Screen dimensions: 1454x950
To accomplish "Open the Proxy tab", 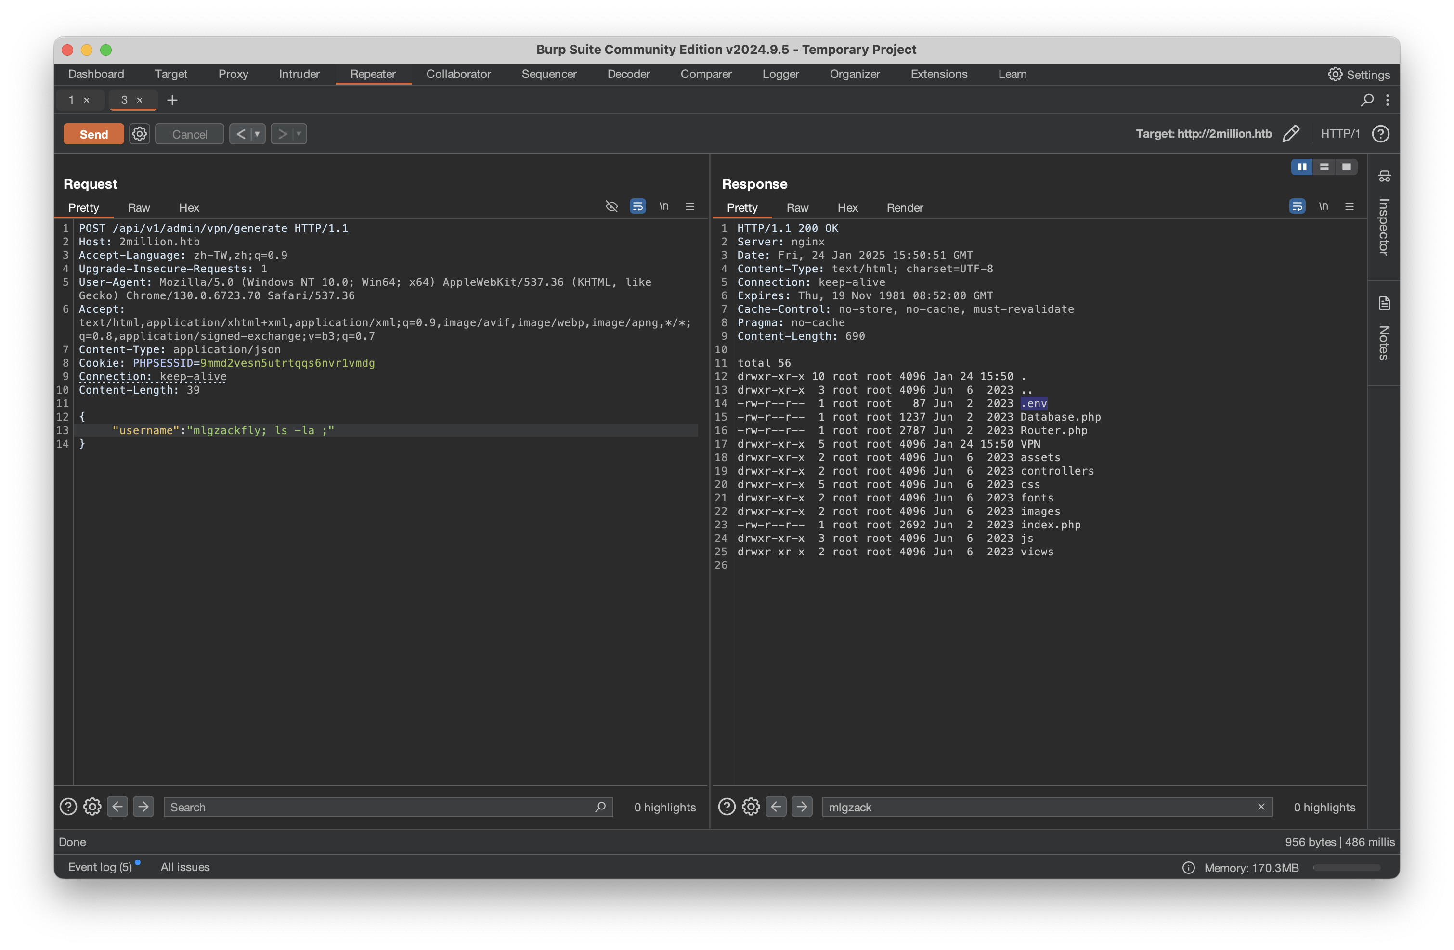I will pos(233,74).
